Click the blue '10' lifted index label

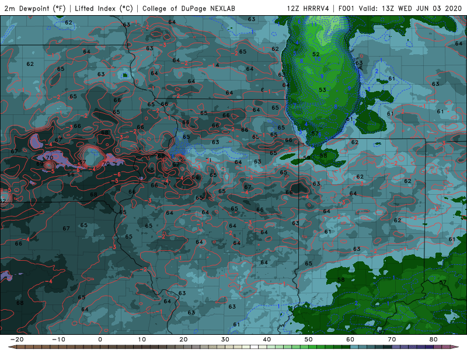(318, 59)
